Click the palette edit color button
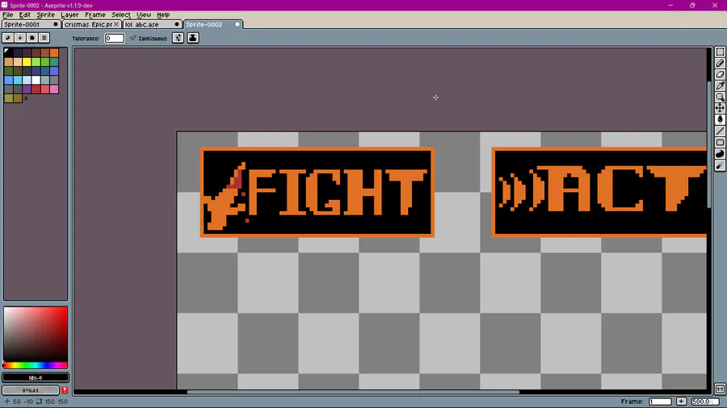The height and width of the screenshot is (408, 727). tap(8, 38)
